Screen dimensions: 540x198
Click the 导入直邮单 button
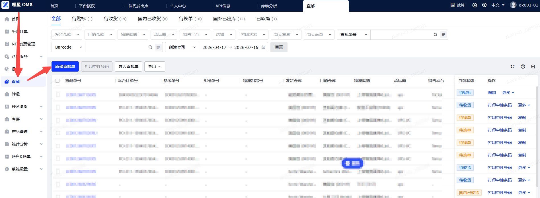128,66
